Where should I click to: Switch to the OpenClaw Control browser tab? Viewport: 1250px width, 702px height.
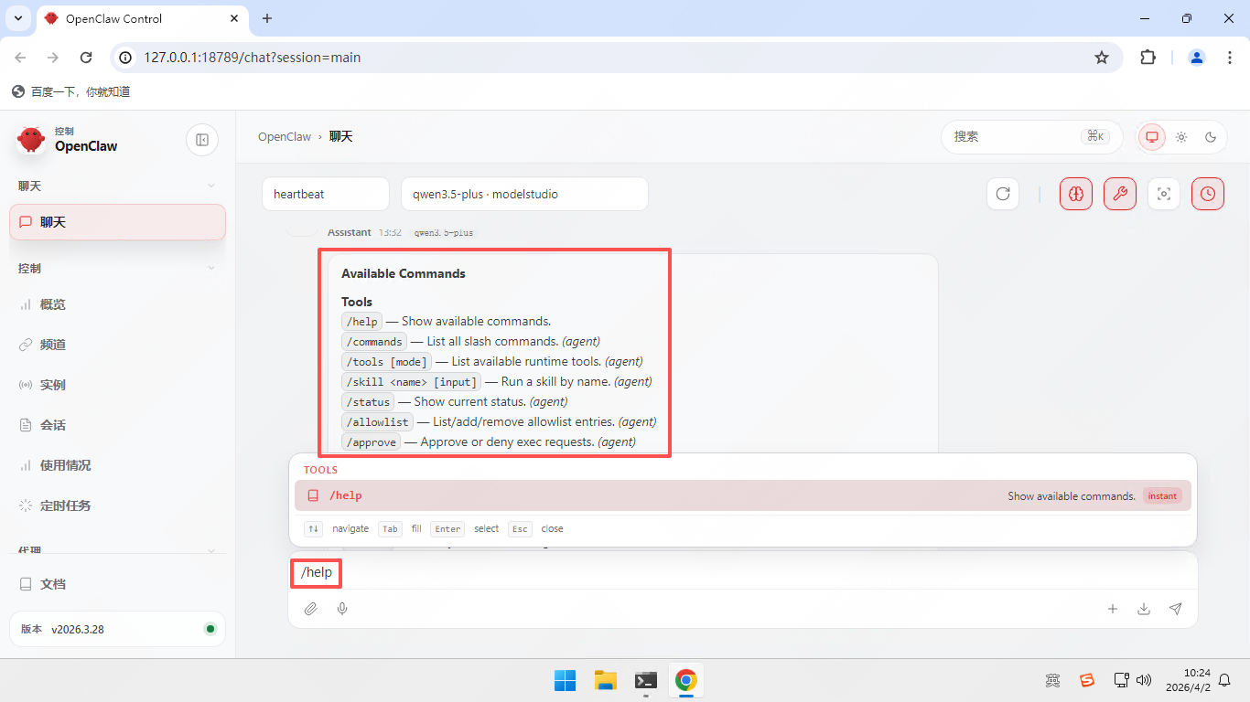coord(144,19)
